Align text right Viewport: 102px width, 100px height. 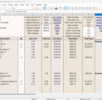point(72,8)
